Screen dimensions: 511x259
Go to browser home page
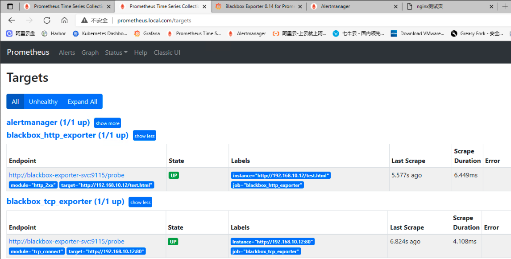pyautogui.click(x=65, y=20)
